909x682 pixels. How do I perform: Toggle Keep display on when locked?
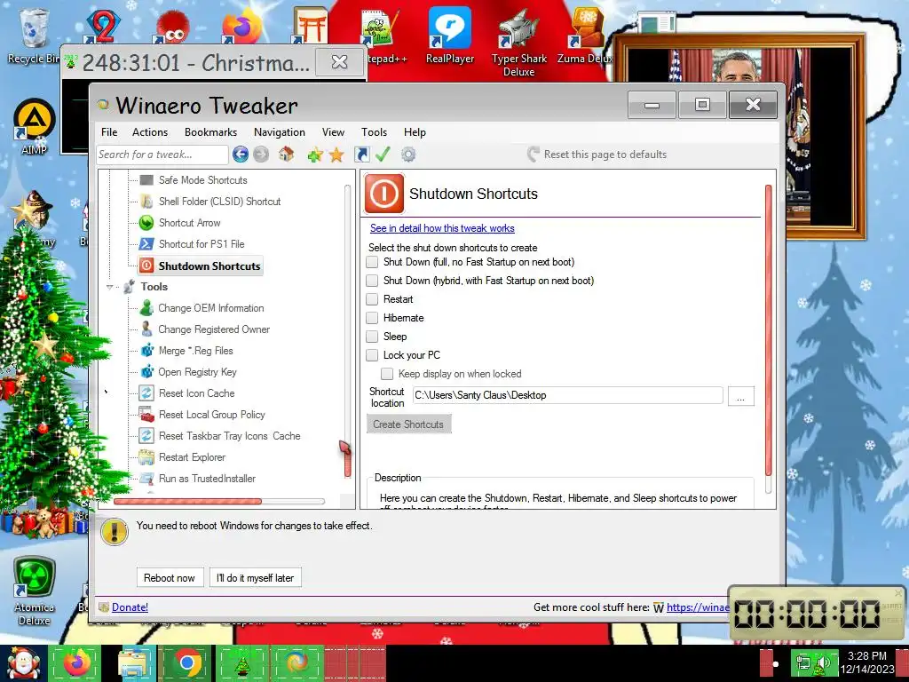point(387,374)
